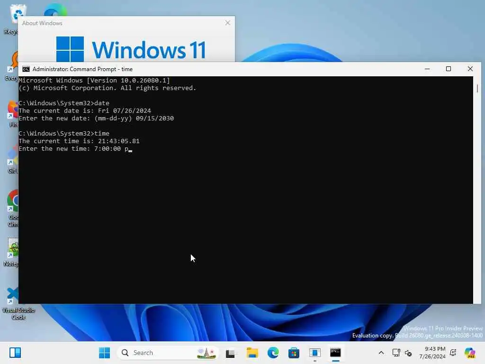Click the Windows 11 logo in About dialog

[131, 49]
